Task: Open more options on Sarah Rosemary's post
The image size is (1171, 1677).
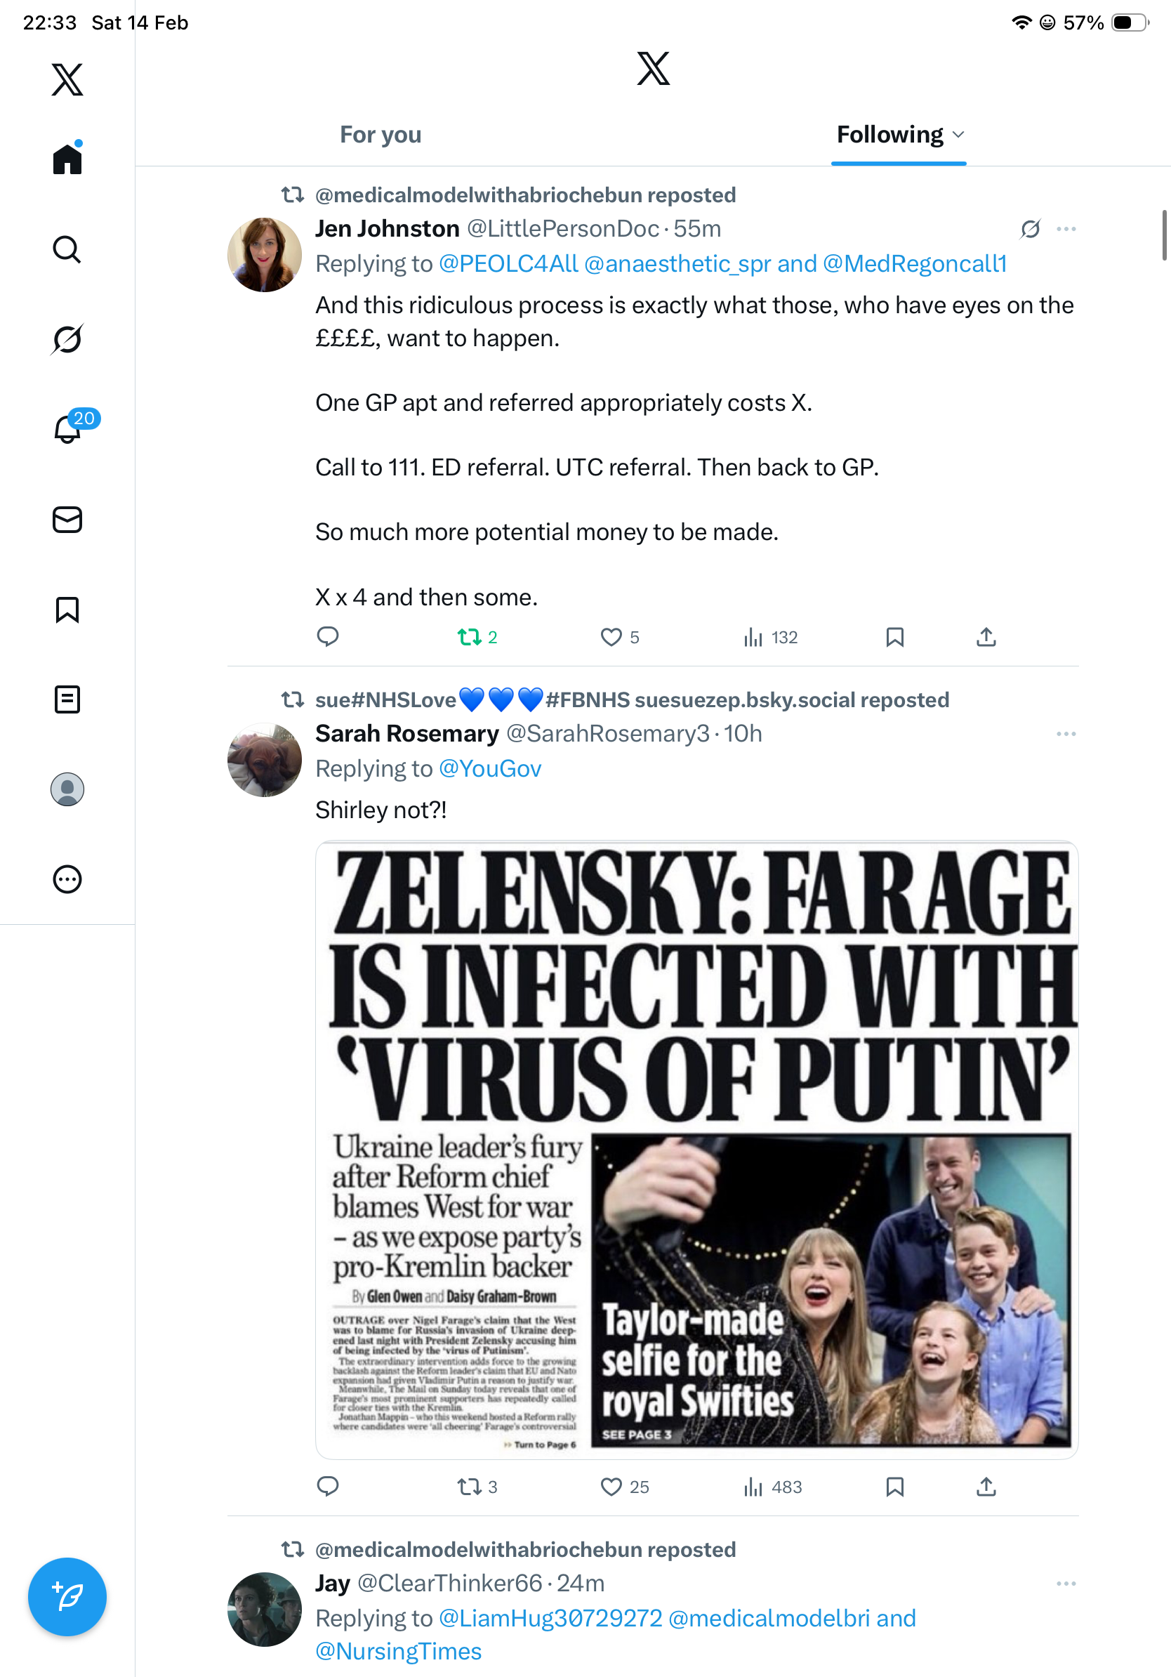Action: click(1066, 734)
